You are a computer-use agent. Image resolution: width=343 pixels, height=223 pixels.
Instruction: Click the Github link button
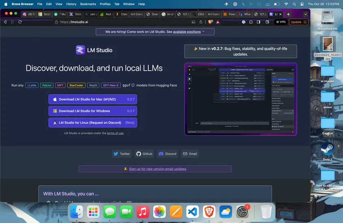tap(144, 154)
